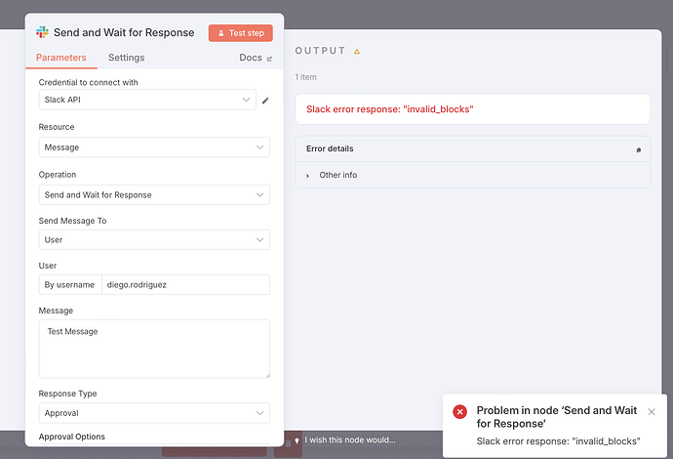Click the diego.rodriguez username field
673x459 pixels.
coord(185,284)
